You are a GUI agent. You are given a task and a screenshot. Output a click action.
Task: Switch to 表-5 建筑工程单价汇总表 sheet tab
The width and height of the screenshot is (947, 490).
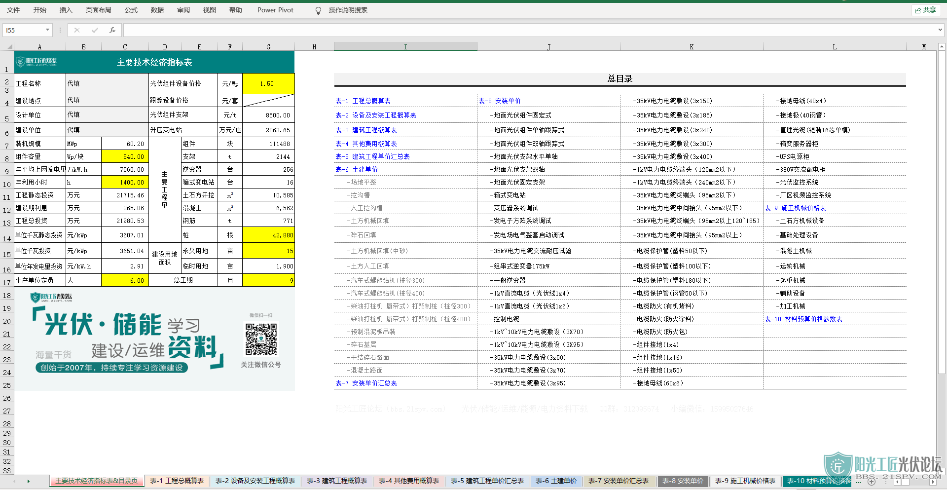point(487,481)
